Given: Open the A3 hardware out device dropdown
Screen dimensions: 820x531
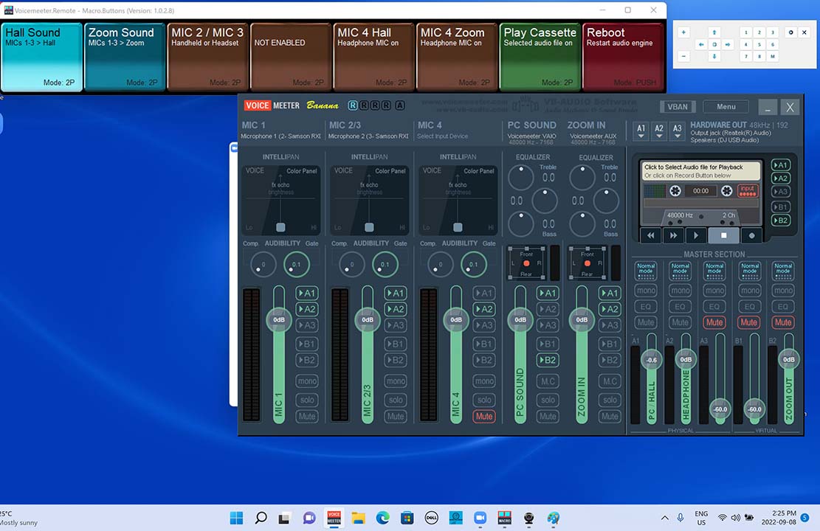Looking at the screenshot, I should click(x=678, y=131).
